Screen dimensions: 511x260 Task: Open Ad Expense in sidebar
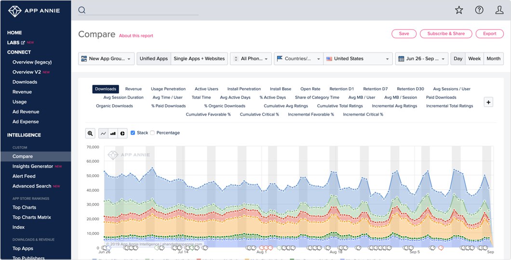point(26,122)
